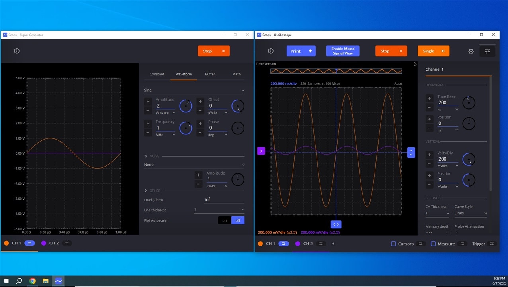Increase Time Base with plus

pyautogui.click(x=429, y=98)
